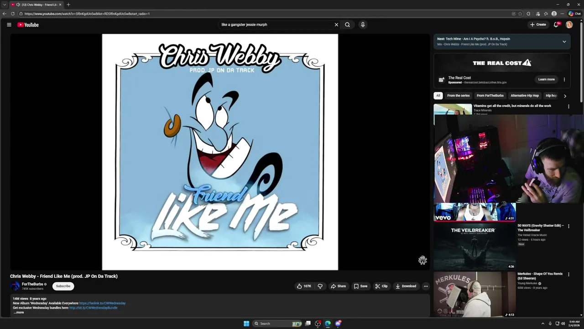Open options for Merkules suggestion
The image size is (584, 329).
click(568, 275)
